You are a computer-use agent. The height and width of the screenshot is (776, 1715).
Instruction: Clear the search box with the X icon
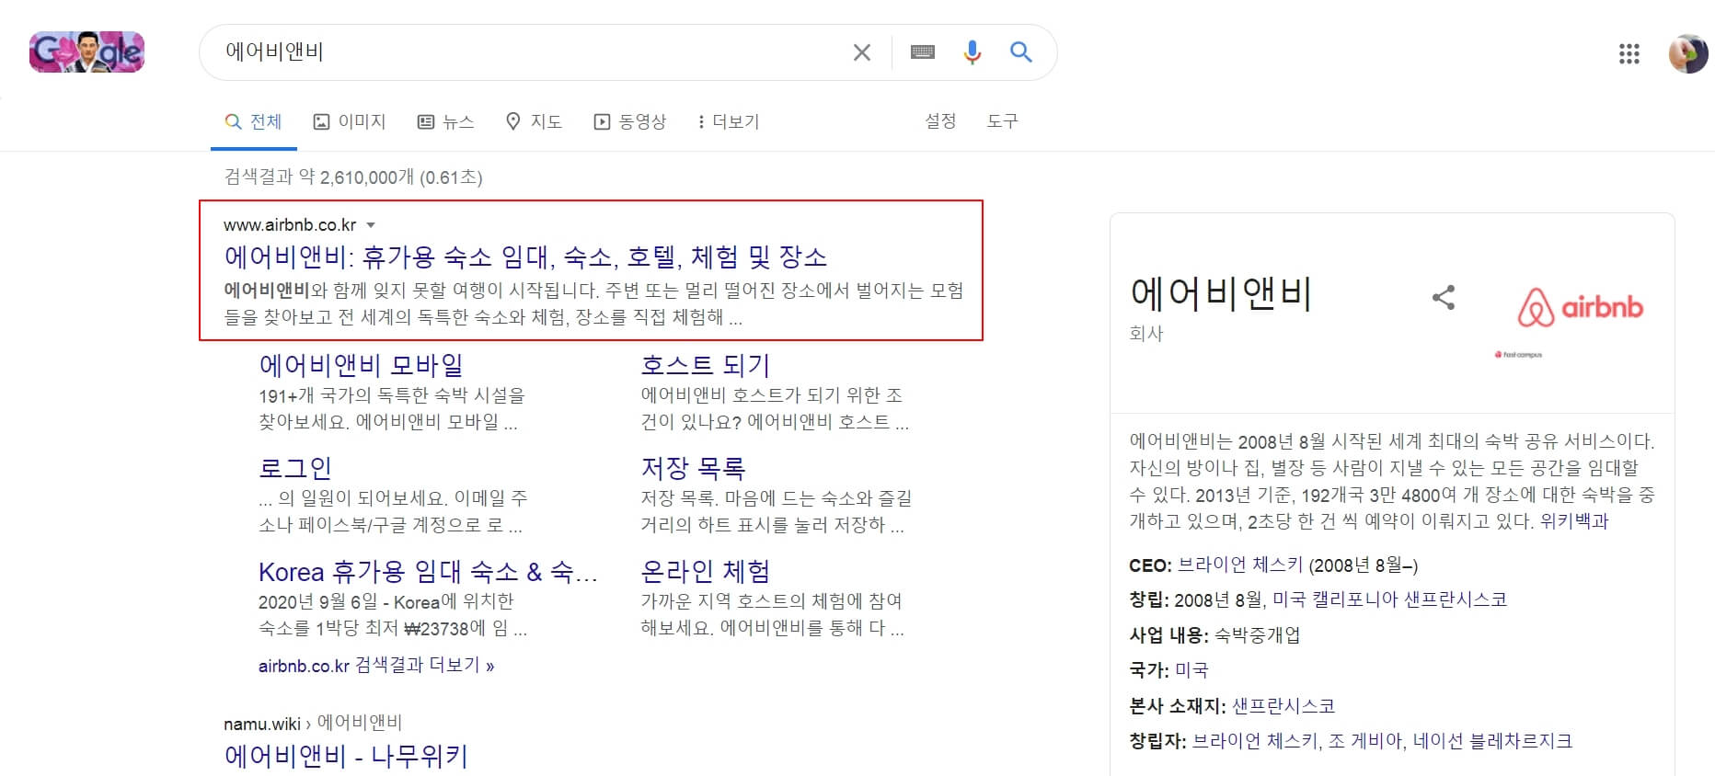pyautogui.click(x=861, y=52)
